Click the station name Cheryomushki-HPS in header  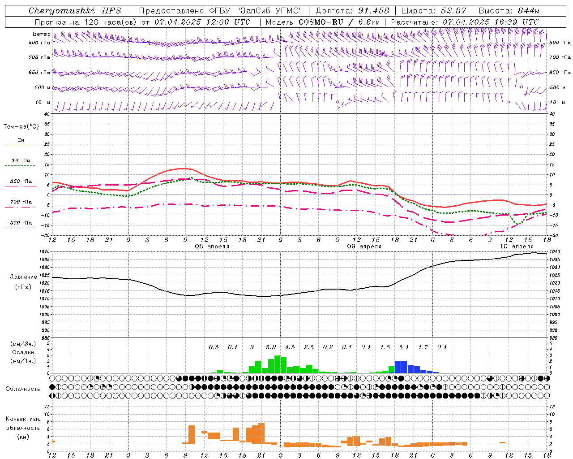pos(75,11)
